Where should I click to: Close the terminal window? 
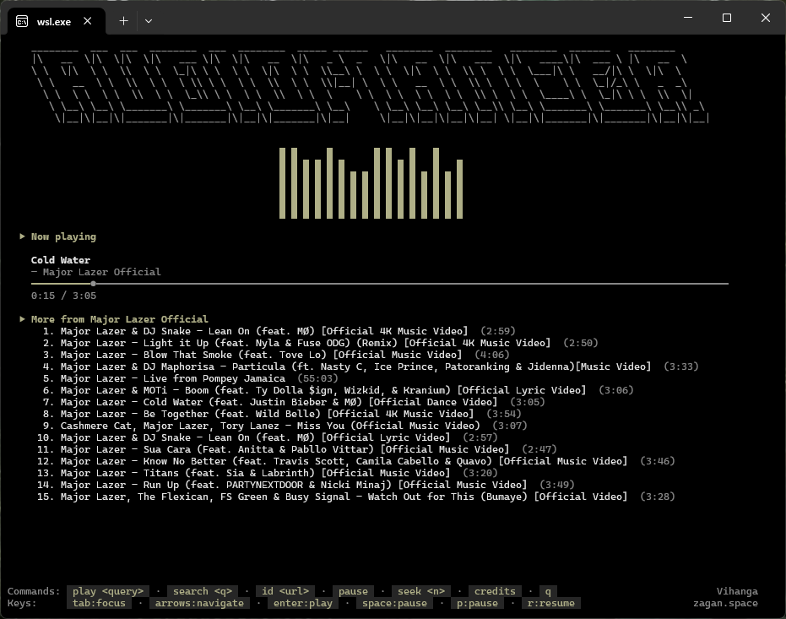tap(766, 18)
